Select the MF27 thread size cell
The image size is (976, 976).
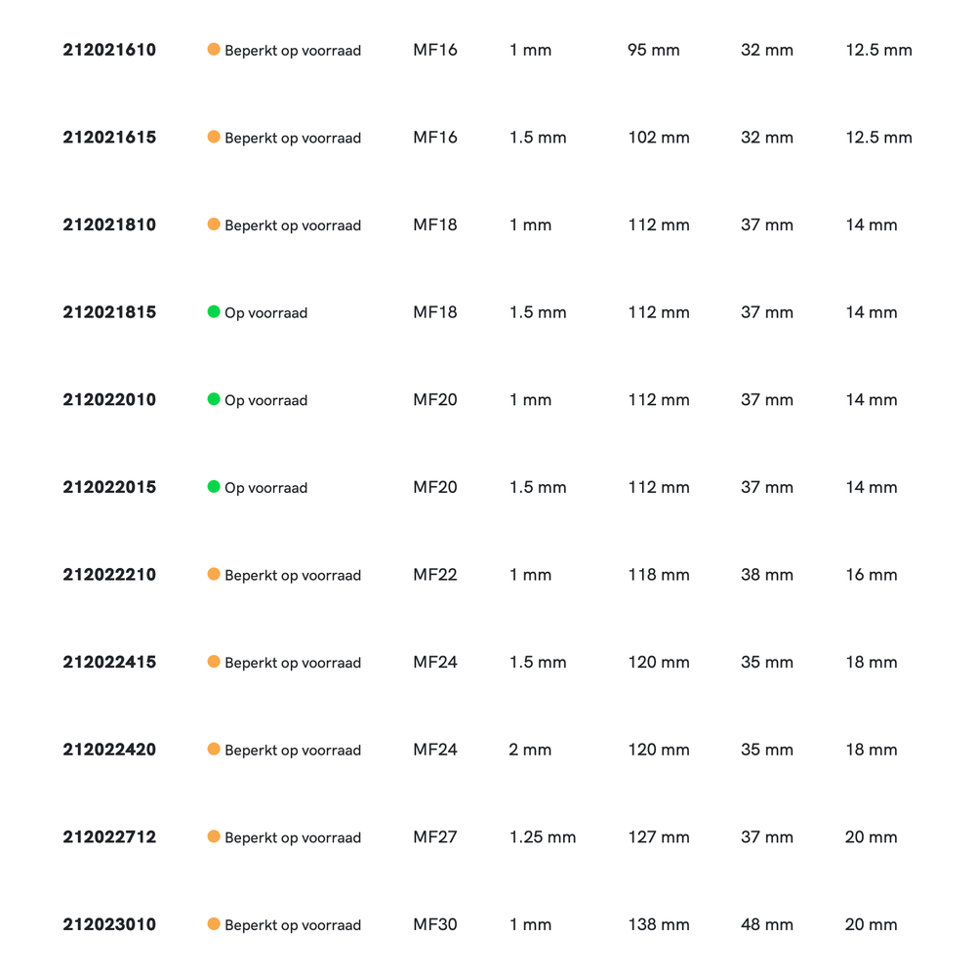tap(435, 837)
